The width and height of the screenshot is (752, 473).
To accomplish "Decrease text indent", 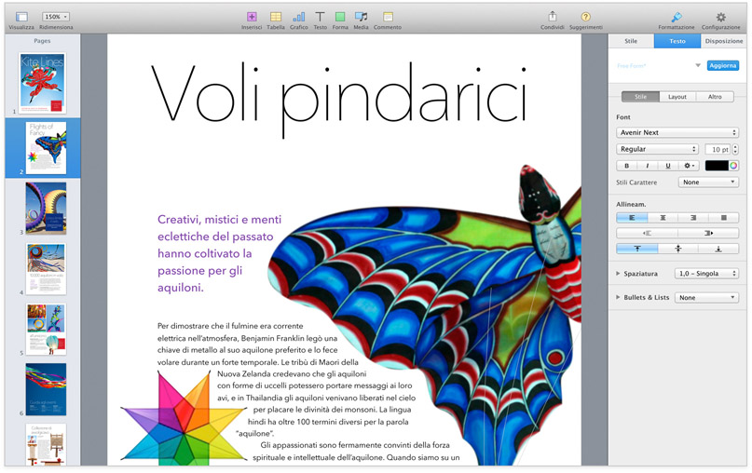I will click(x=647, y=234).
